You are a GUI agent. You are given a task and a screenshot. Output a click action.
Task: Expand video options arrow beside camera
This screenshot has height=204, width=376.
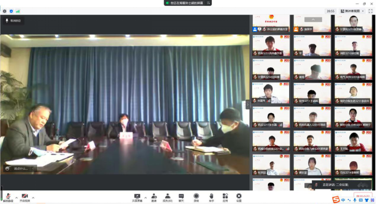[33, 198]
